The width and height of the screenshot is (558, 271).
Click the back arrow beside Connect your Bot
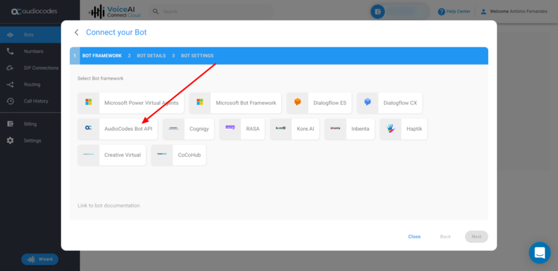coord(77,33)
